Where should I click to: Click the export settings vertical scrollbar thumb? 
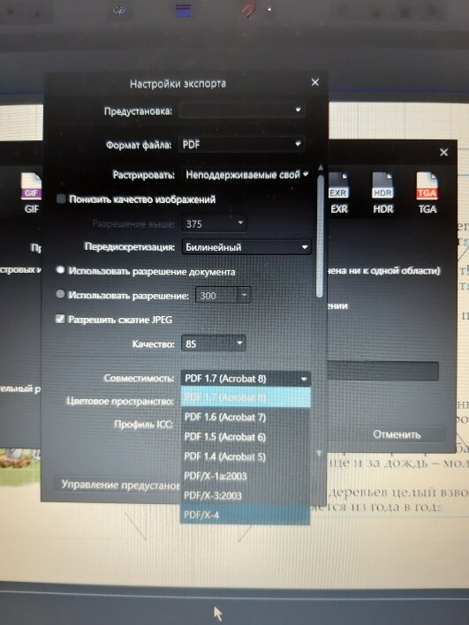point(320,235)
